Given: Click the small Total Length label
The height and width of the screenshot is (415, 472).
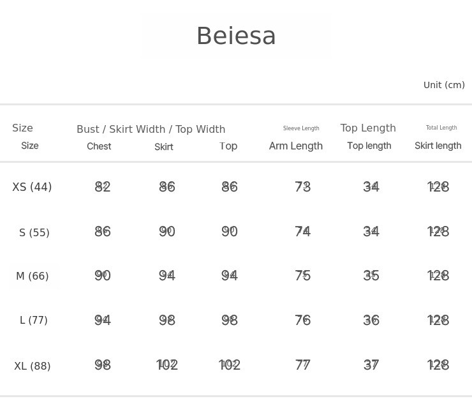Looking at the screenshot, I should coord(441,128).
